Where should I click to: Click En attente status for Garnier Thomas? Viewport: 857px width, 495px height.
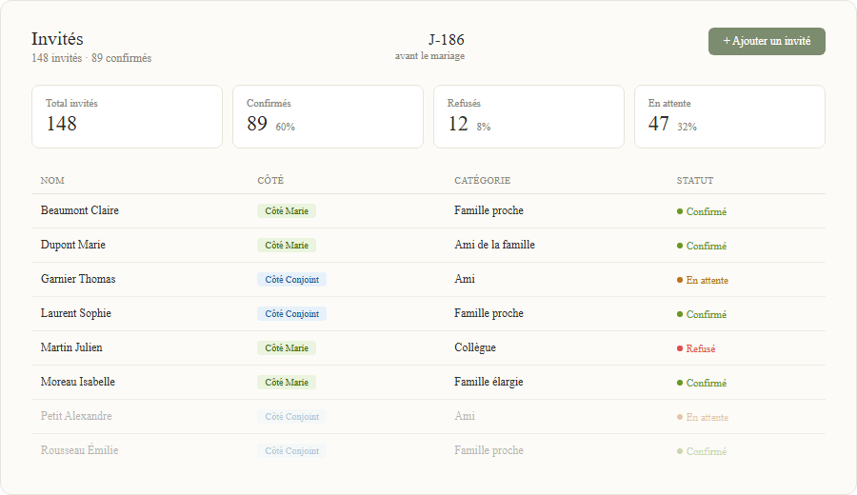click(703, 280)
